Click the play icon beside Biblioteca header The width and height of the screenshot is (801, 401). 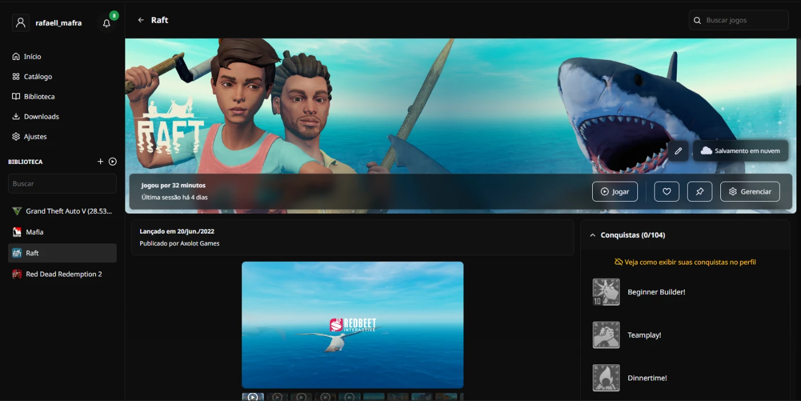click(113, 162)
